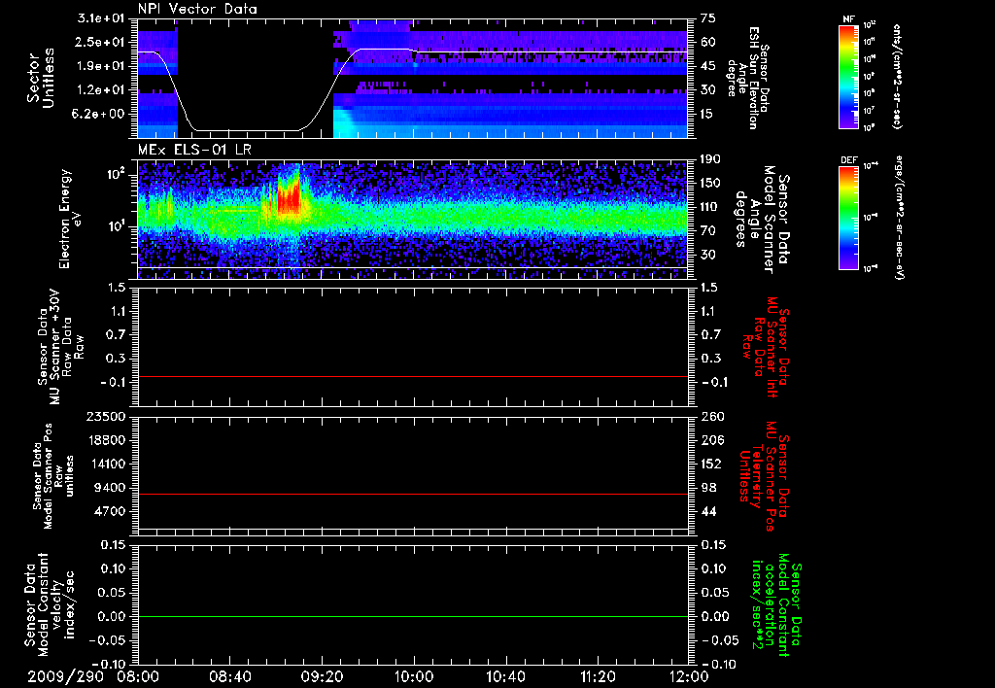The image size is (995, 688).
Task: Click the red "MU Scanner Pos Telemetry" label
Action: (764, 477)
